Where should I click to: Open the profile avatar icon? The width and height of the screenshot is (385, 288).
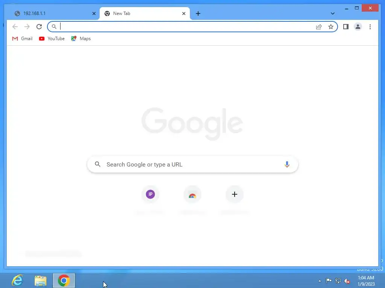[x=358, y=27]
